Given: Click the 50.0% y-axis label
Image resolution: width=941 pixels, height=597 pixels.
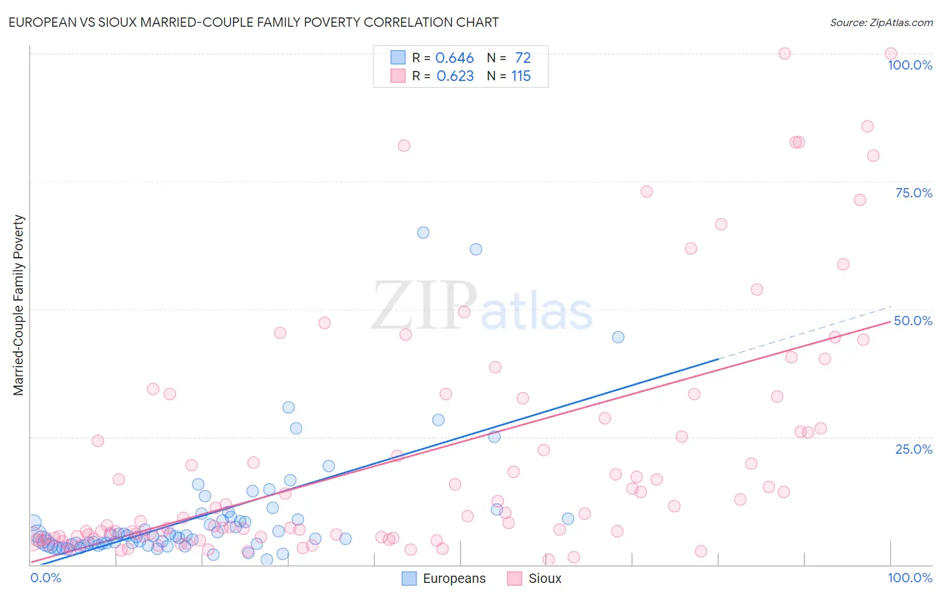Looking at the screenshot, I should click(x=913, y=321).
